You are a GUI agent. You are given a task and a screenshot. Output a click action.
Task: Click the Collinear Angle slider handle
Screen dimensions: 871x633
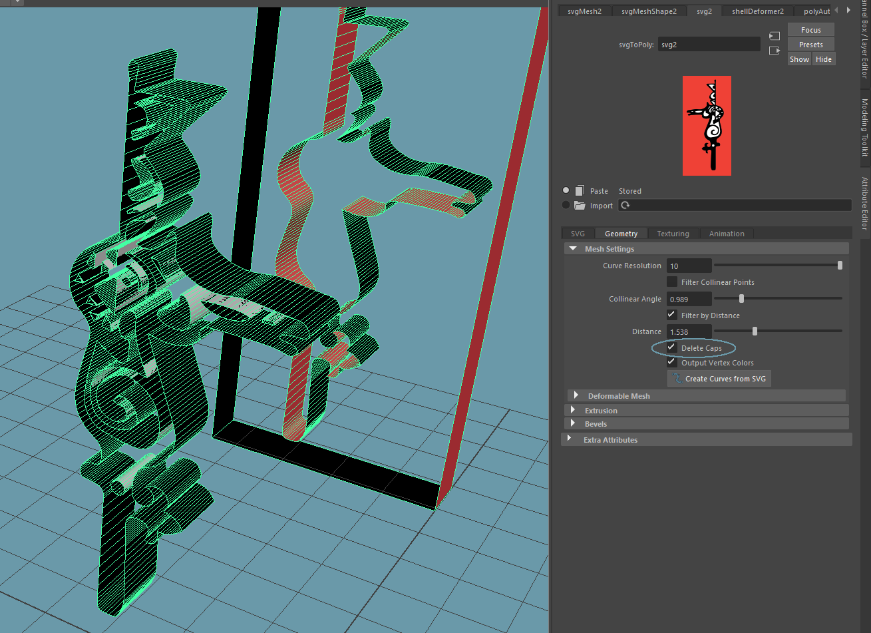(741, 298)
